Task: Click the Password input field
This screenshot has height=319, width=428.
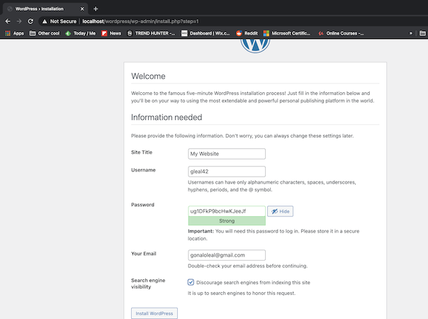Action: [227, 211]
